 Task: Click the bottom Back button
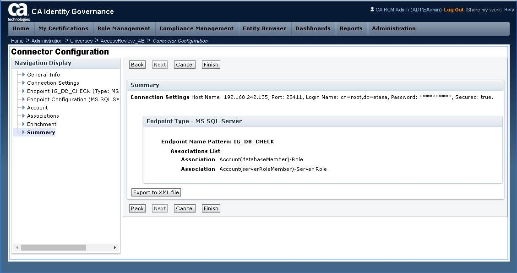[x=137, y=208]
